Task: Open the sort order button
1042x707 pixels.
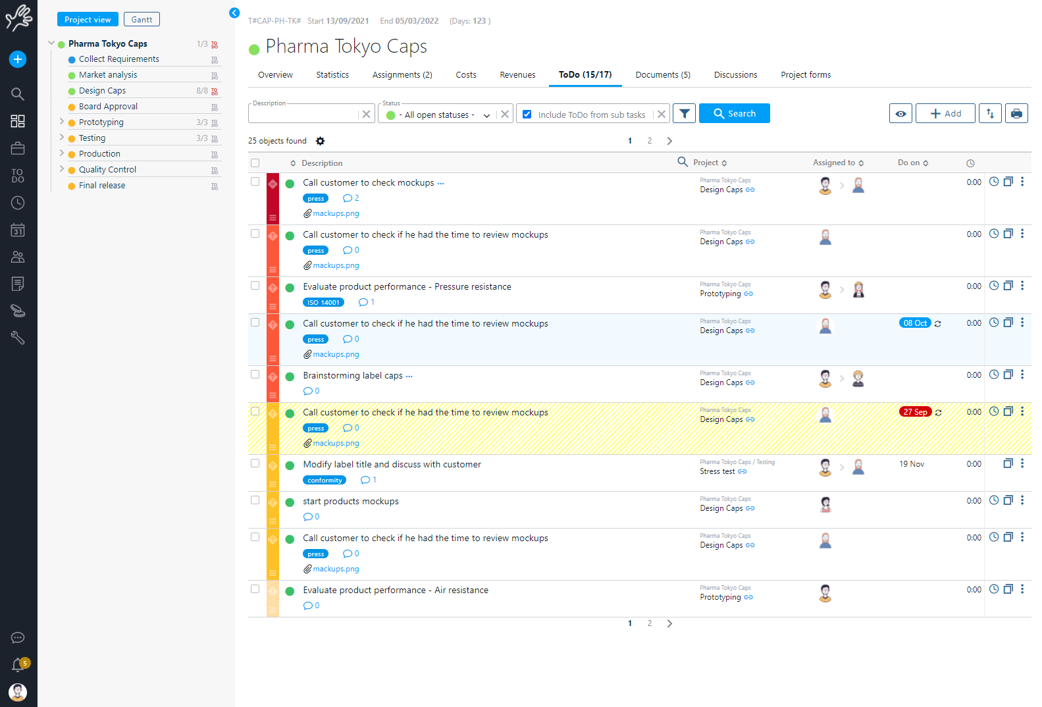Action: [x=990, y=114]
